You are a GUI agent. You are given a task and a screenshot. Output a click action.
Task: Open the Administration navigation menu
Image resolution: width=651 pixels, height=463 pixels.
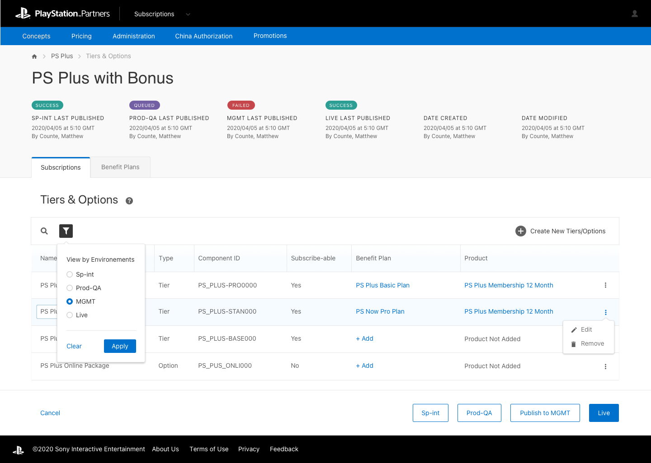(x=134, y=36)
